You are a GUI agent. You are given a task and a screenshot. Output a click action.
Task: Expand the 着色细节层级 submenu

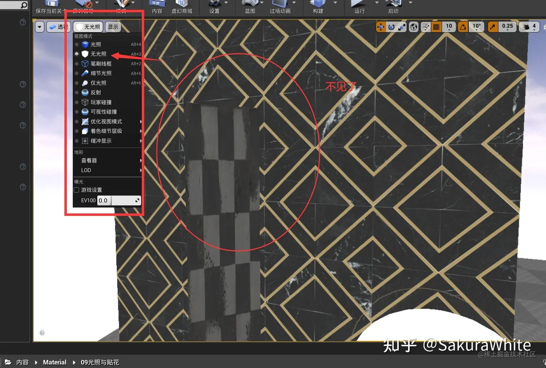pyautogui.click(x=108, y=131)
